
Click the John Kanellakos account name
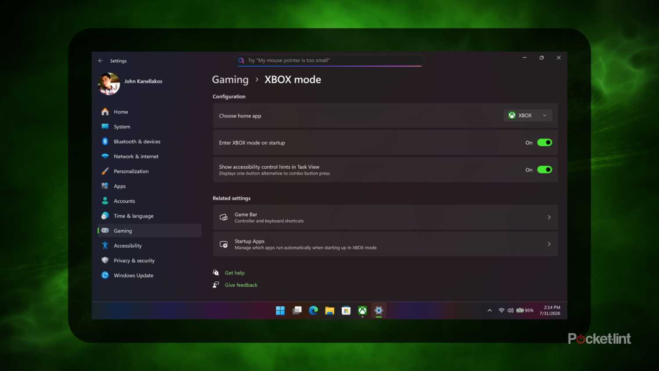click(143, 81)
